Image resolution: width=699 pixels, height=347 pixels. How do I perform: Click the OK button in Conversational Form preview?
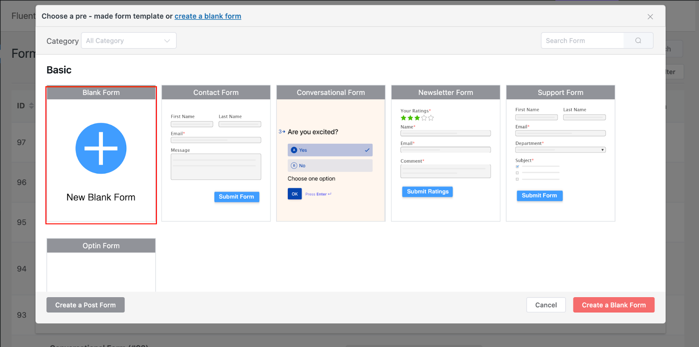[x=295, y=194]
